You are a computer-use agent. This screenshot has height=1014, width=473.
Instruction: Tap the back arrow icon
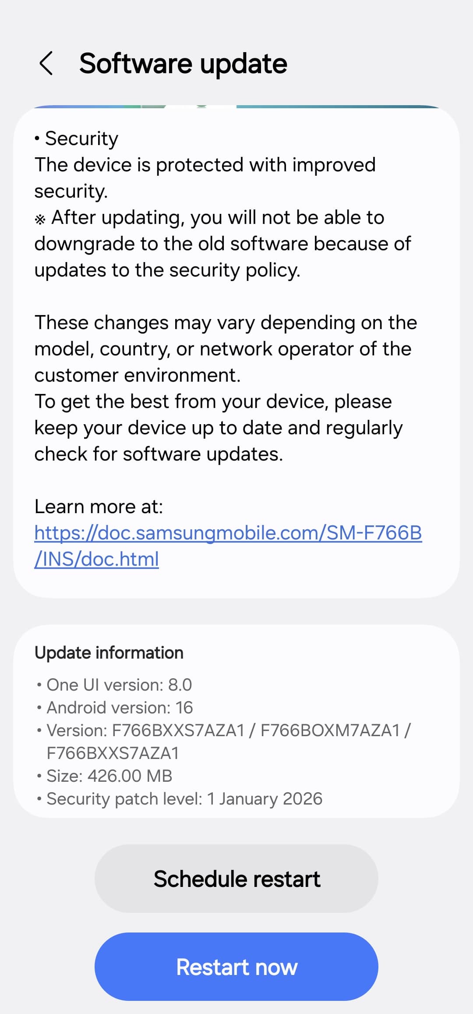pos(46,64)
